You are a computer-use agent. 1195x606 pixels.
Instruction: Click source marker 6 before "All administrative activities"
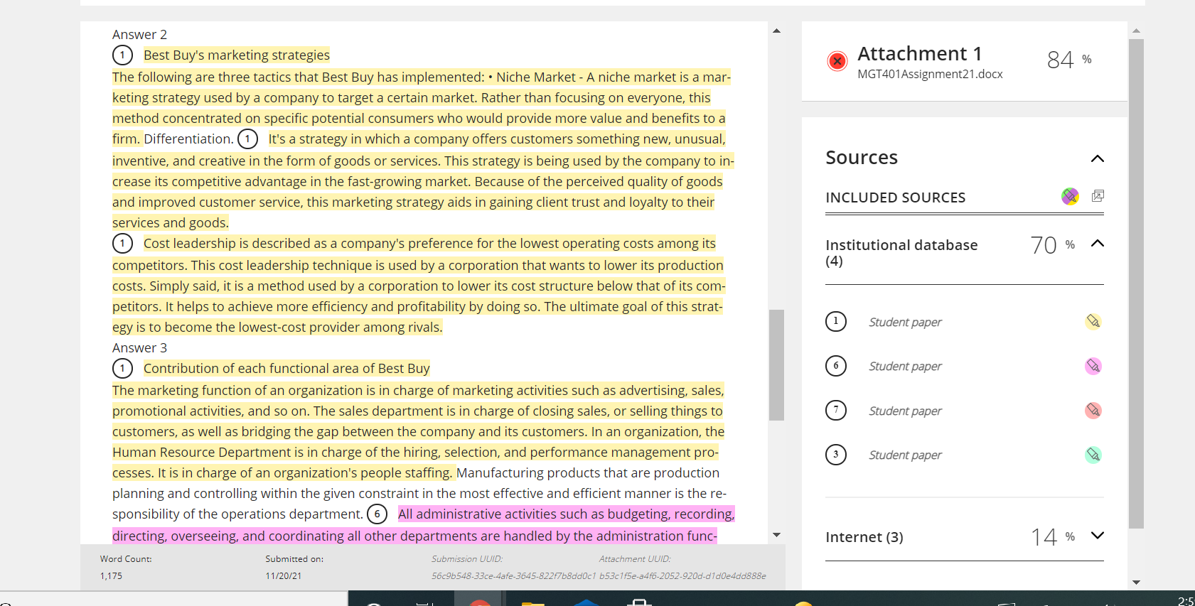tap(377, 514)
